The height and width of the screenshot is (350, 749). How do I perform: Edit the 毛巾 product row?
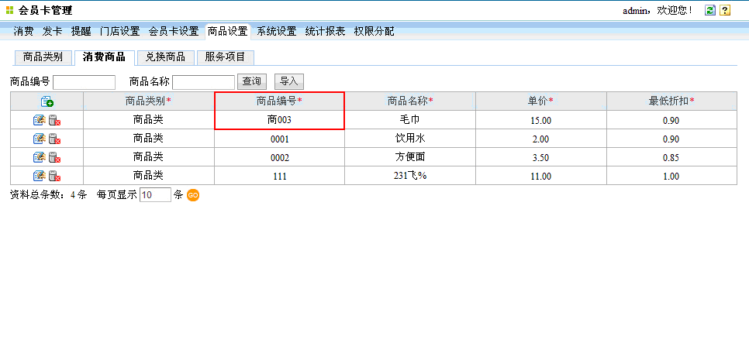pos(40,120)
